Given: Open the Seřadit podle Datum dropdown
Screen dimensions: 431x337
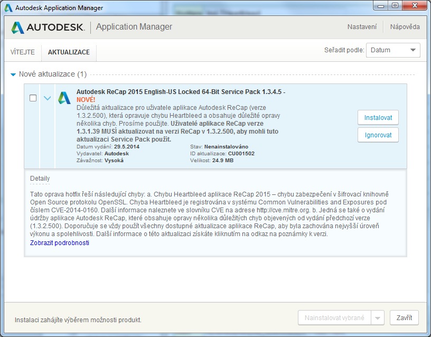Looking at the screenshot, I should [x=393, y=50].
